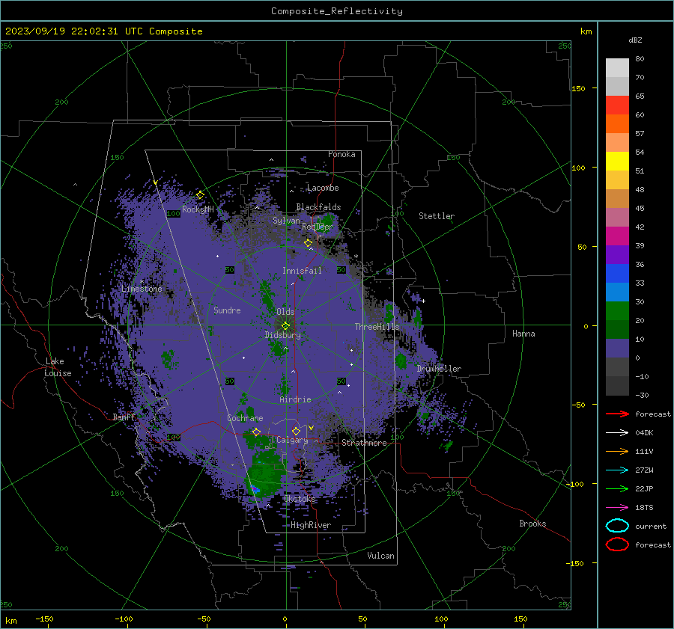674x629 pixels.
Task: Click the dBZ legend heading
Action: click(635, 40)
